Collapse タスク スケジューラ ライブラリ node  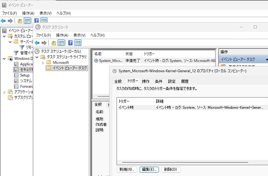[x=37, y=57]
